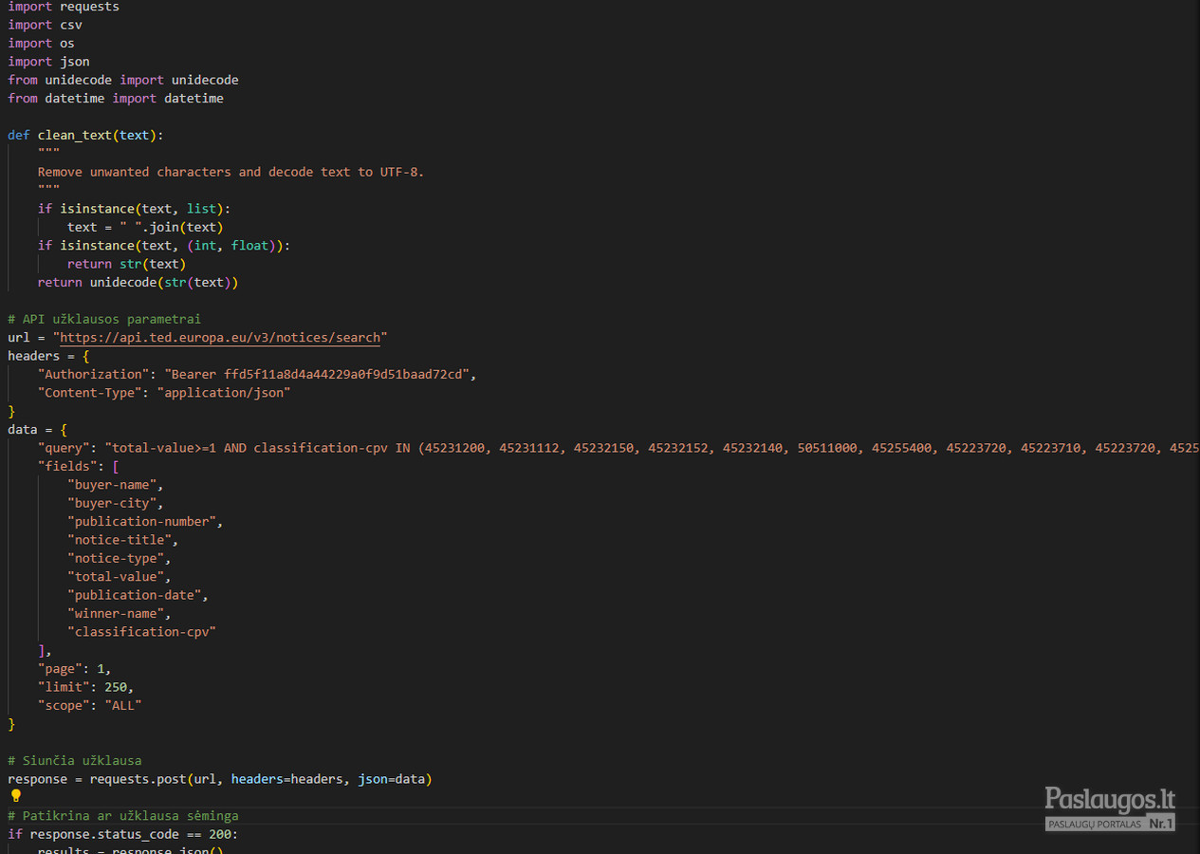Click the "Content-Type": "application/json" line
The image size is (1200, 854).
click(164, 393)
